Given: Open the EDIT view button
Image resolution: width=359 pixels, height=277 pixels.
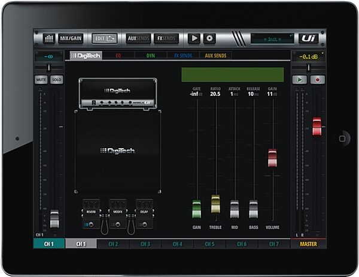Looking at the screenshot, I should (105, 38).
